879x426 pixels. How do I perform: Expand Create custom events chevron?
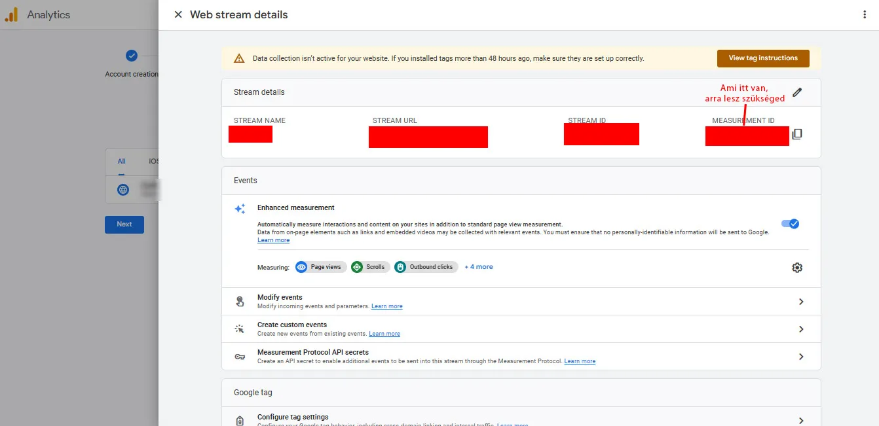coord(801,329)
